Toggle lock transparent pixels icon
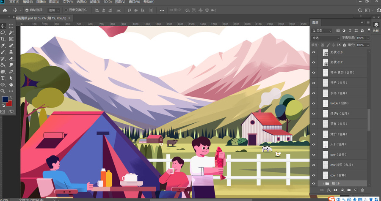Viewport: 381px width, 201px height. [x=323, y=45]
